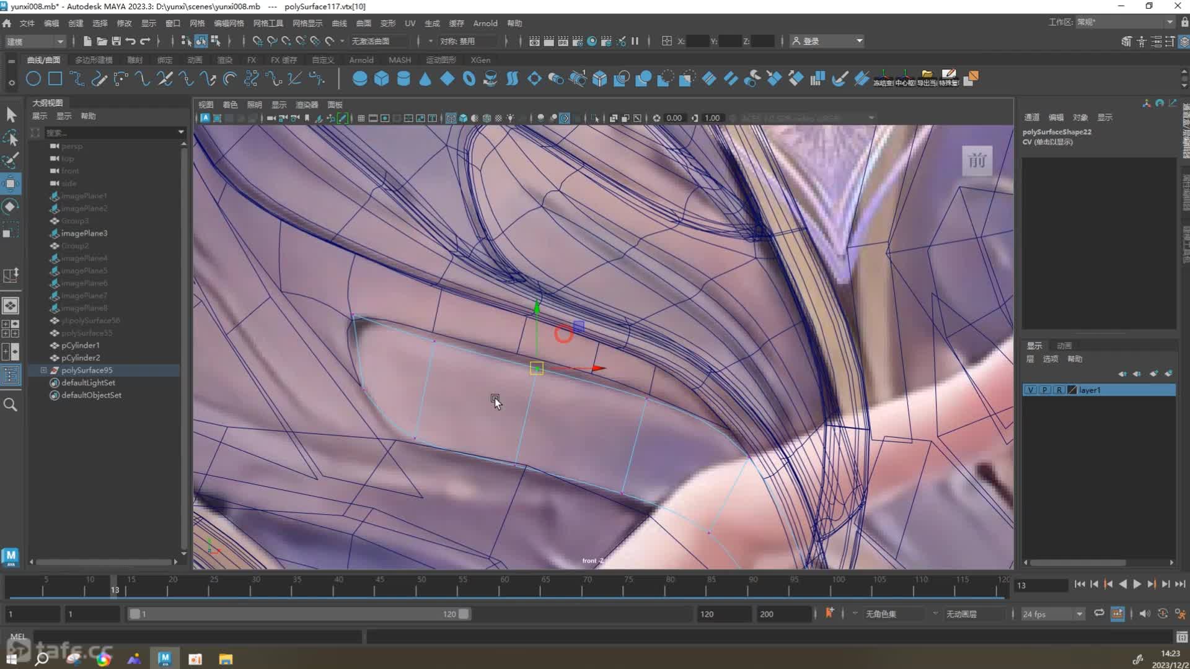Viewport: 1190px width, 669px height.
Task: Open the 工作区 workspace dropdown
Action: click(x=1124, y=22)
